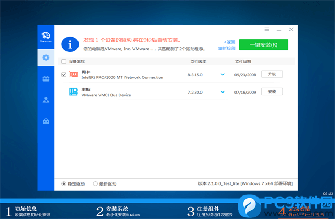Close the driver installer window
Viewport: 335px width, 219px height.
291,29
